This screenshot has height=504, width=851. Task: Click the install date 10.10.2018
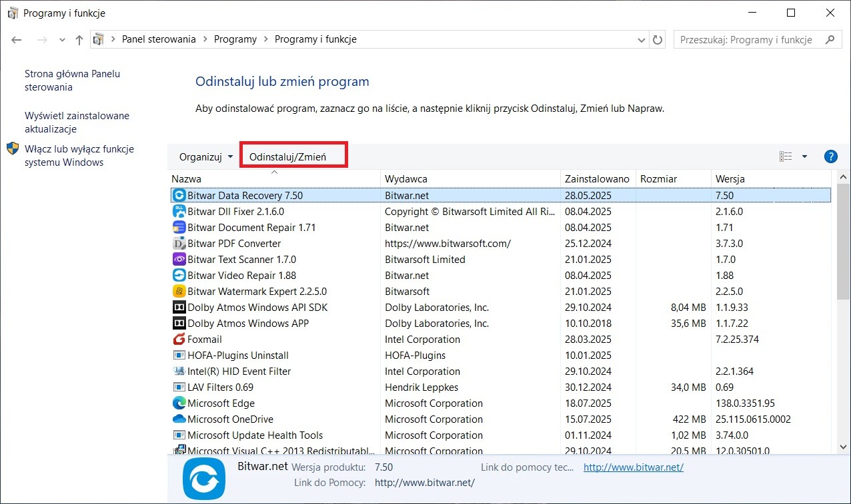588,323
